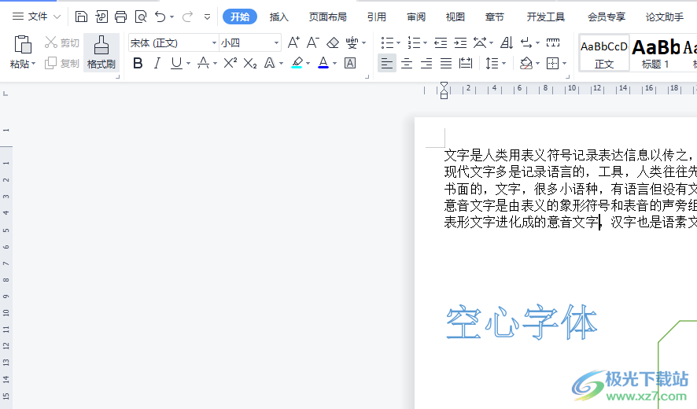Image resolution: width=697 pixels, height=409 pixels.
Task: Open the highlight color dropdown arrow
Action: click(308, 64)
